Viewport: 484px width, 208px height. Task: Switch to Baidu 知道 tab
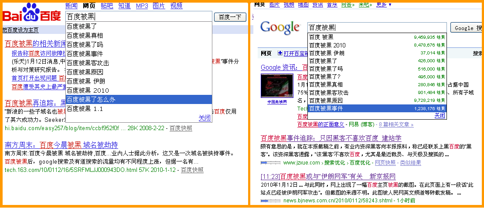[124, 6]
